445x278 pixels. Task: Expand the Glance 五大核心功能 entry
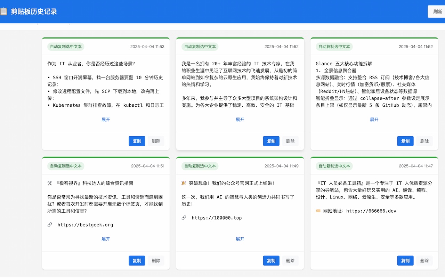point(374,120)
